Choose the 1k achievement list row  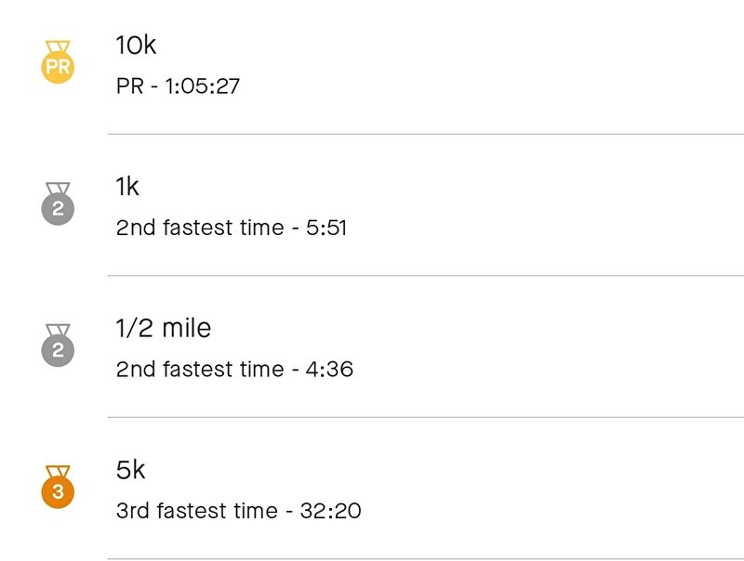(372, 204)
